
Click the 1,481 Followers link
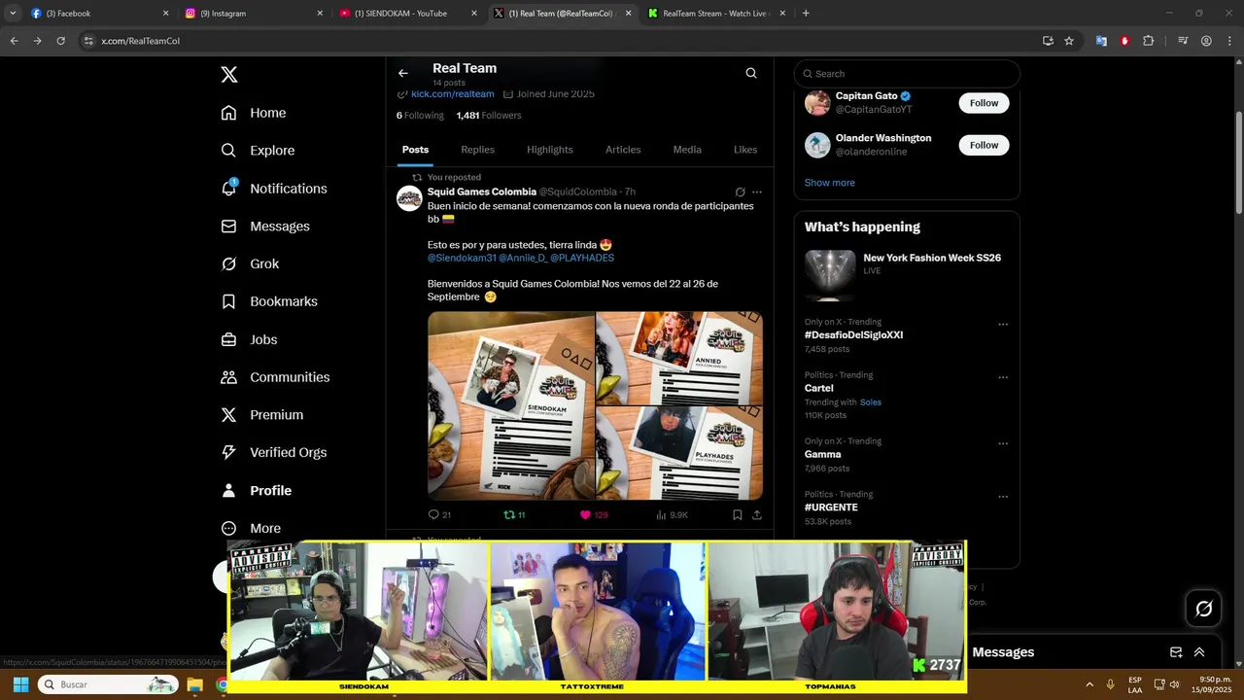click(489, 116)
